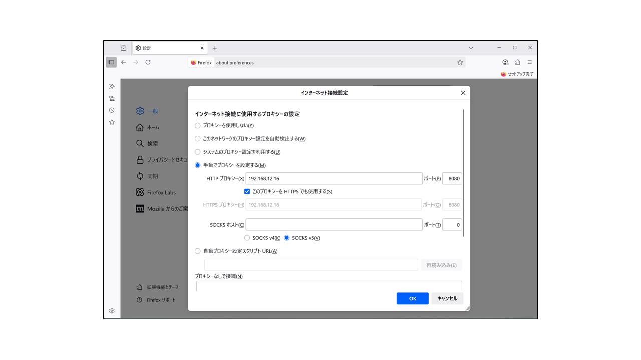Open new tab with plus button

point(215,48)
